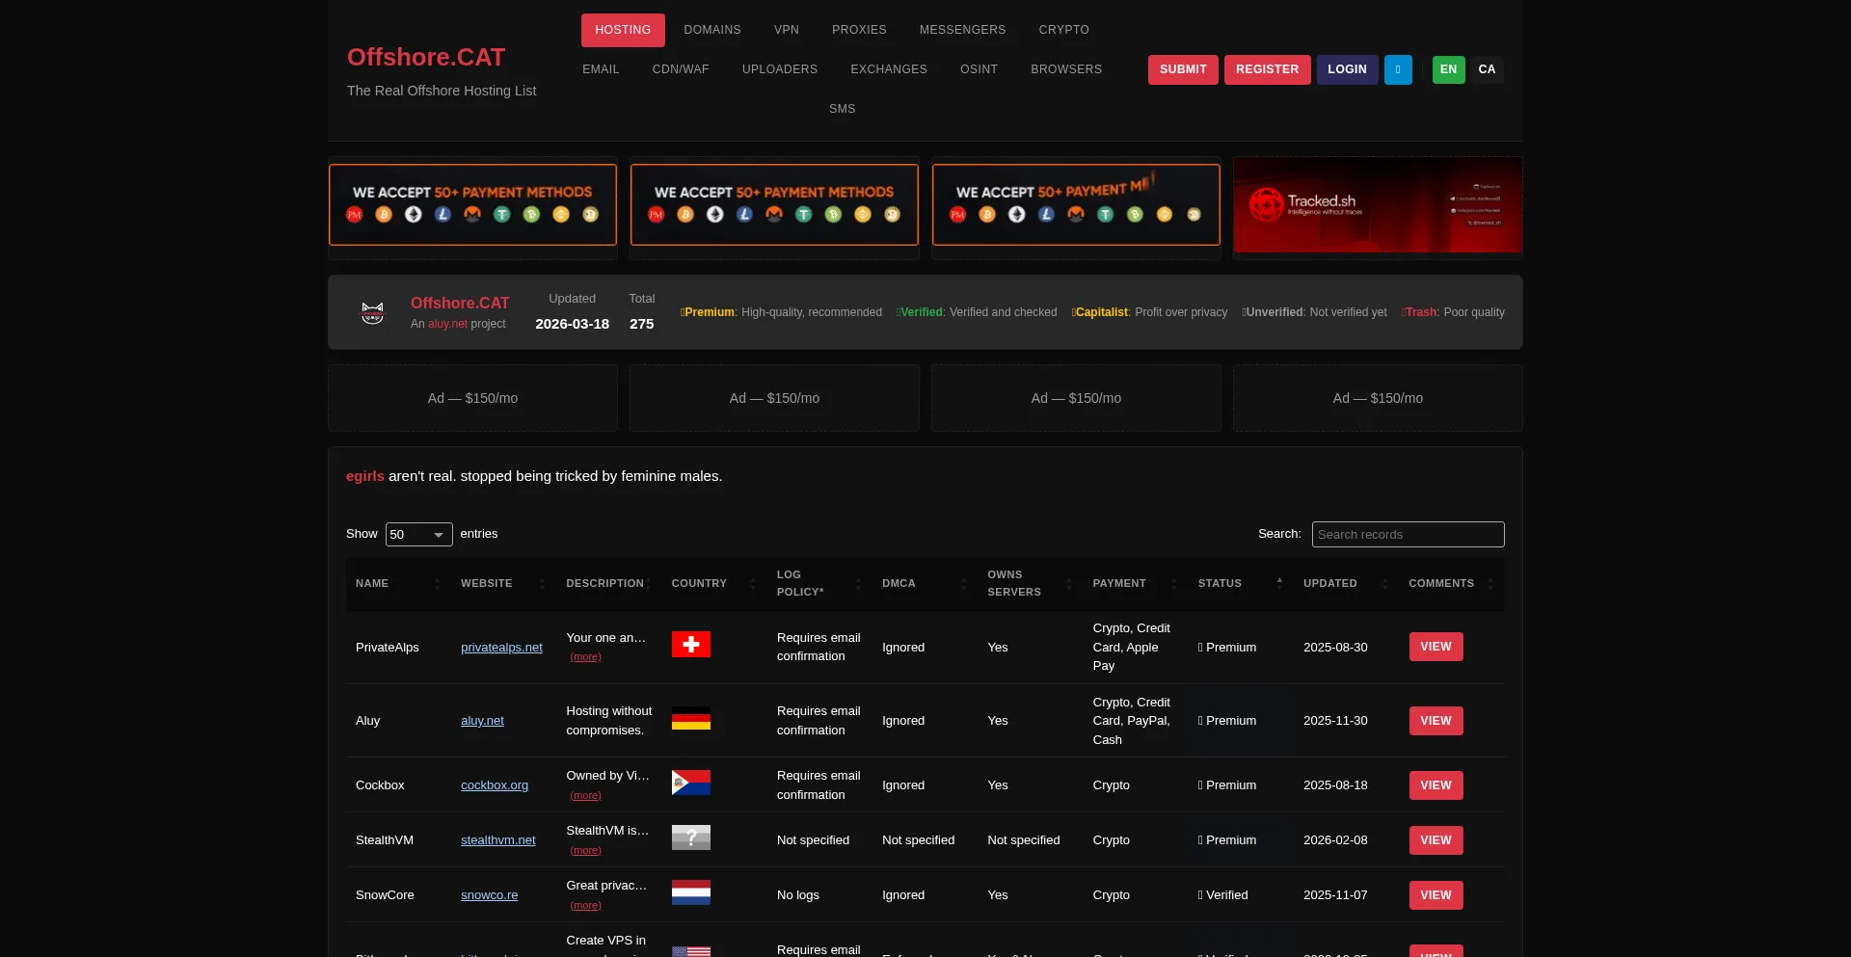The height and width of the screenshot is (957, 1851).
Task: Sort the table by the COMMENTS column
Action: [x=1451, y=583]
